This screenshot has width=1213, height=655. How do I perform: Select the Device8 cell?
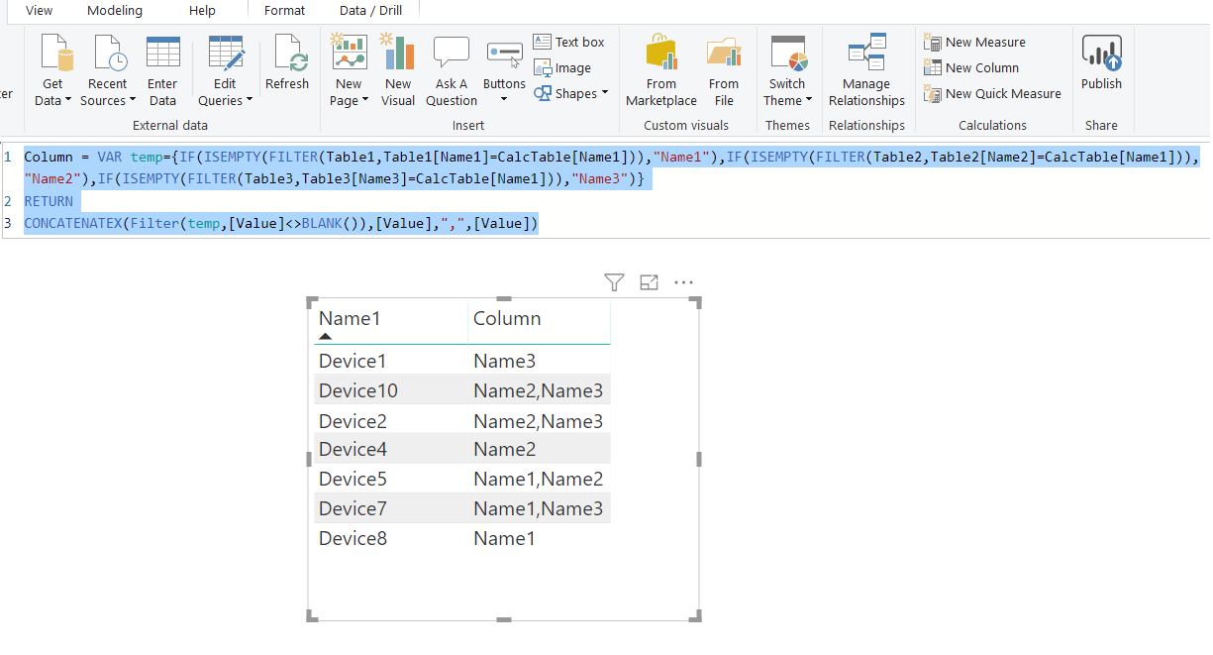(x=353, y=539)
